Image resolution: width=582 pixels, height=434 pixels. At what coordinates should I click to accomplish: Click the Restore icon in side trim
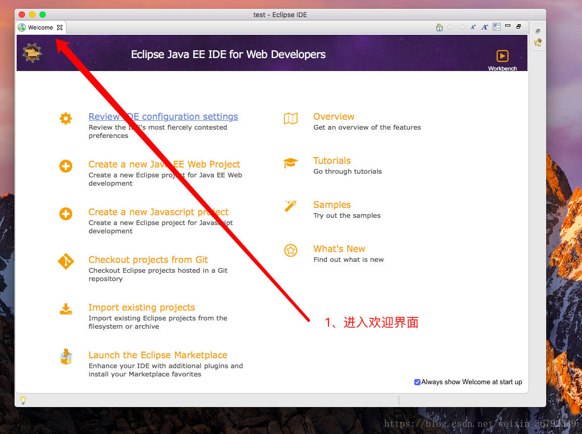[538, 31]
